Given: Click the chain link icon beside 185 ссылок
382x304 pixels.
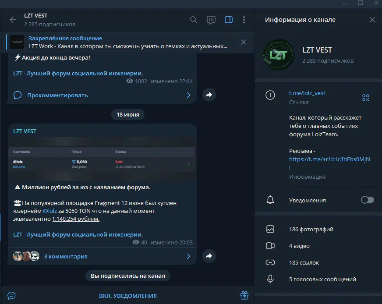Looking at the screenshot, I should (x=270, y=262).
